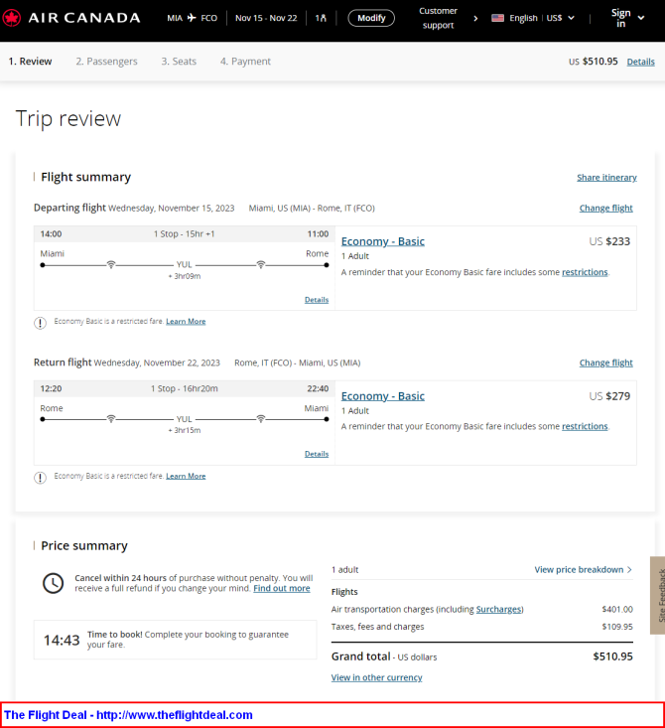Click Learn More under departing flight
The height and width of the screenshot is (728, 665).
[x=186, y=321]
